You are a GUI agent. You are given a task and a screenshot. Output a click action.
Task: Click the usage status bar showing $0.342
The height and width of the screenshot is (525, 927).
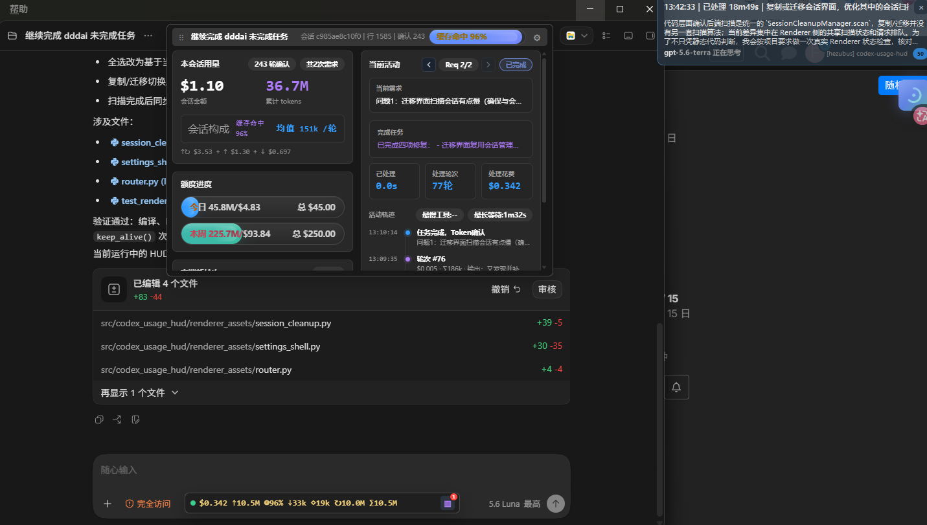(322, 503)
